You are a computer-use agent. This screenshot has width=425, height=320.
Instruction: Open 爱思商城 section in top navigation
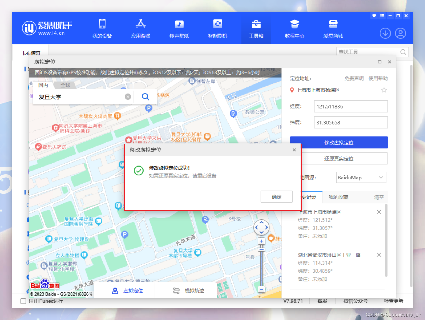tap(333, 28)
